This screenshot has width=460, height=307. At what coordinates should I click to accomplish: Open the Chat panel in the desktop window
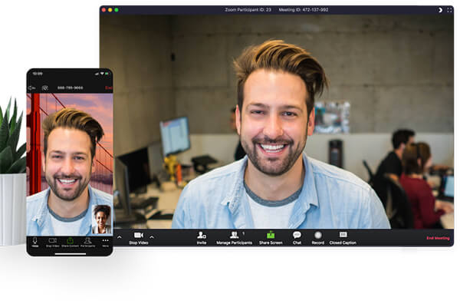[297, 238]
